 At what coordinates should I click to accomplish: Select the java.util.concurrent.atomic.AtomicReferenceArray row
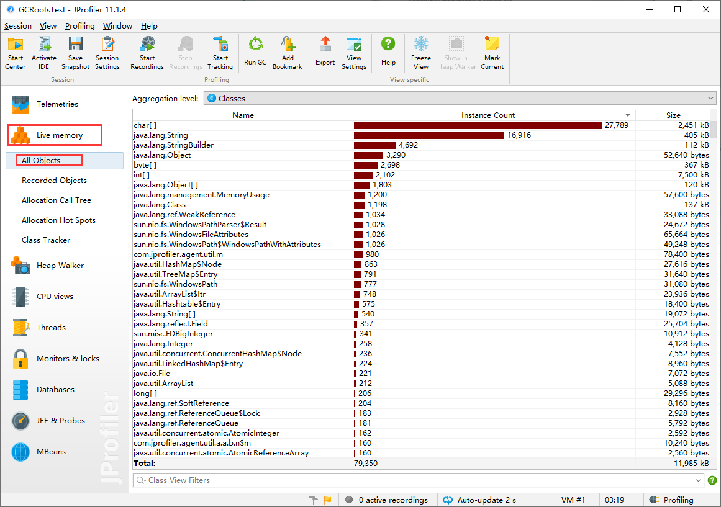coord(422,453)
